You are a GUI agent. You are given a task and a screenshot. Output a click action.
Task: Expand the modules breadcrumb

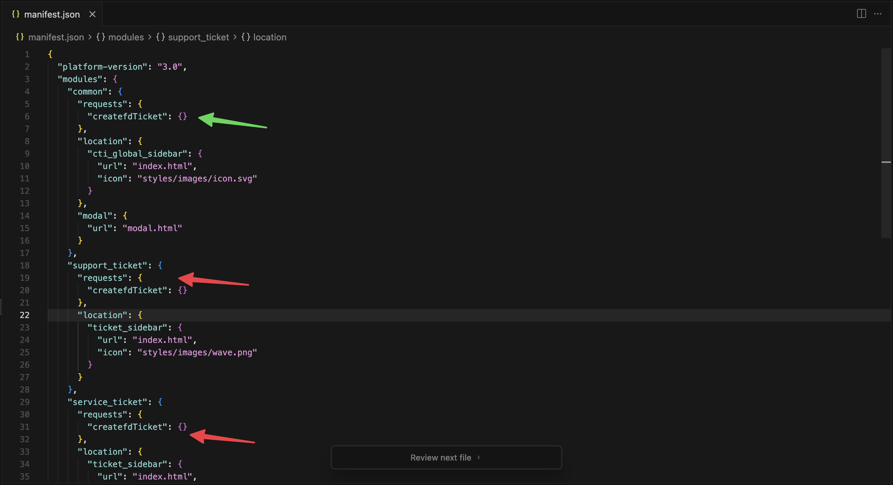(x=125, y=37)
